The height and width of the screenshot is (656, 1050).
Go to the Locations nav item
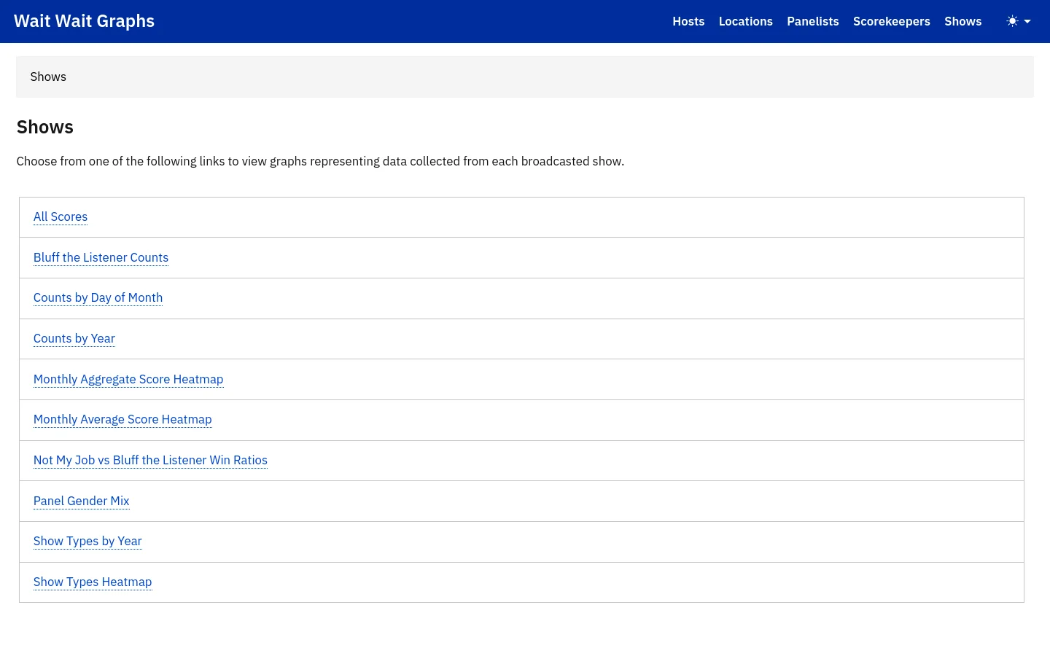tap(745, 21)
